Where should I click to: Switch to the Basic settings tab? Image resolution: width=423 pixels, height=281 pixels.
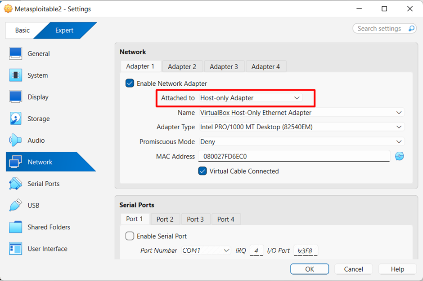click(22, 31)
